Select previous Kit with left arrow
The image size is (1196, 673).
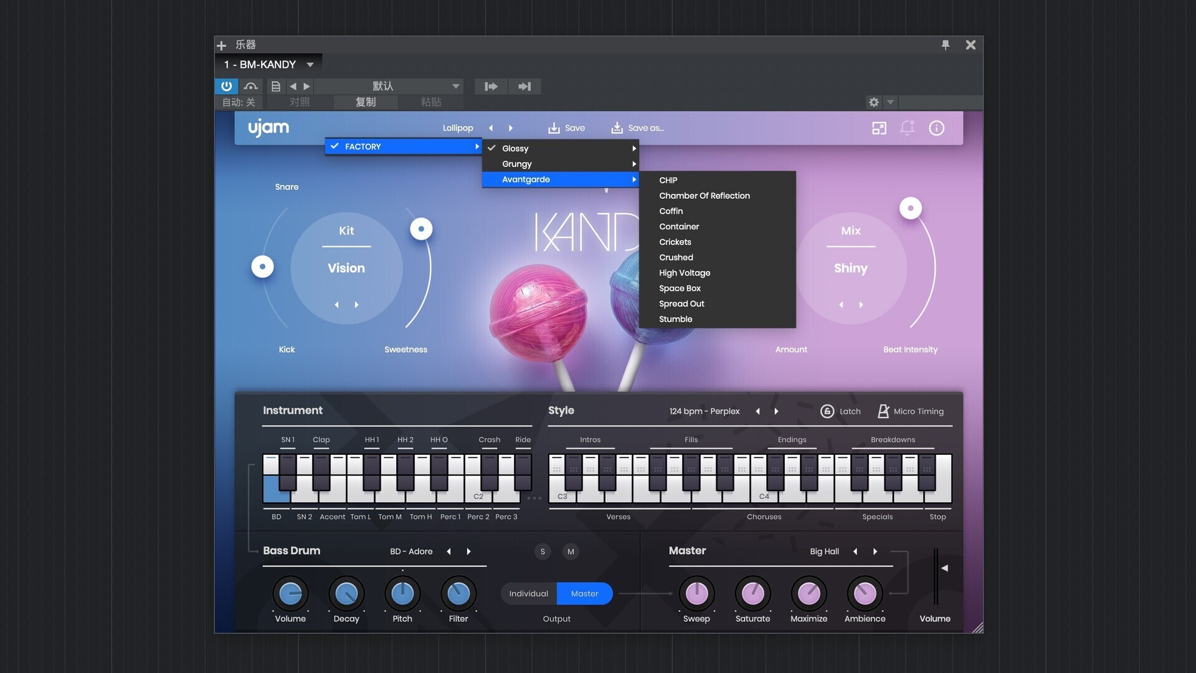pyautogui.click(x=337, y=305)
